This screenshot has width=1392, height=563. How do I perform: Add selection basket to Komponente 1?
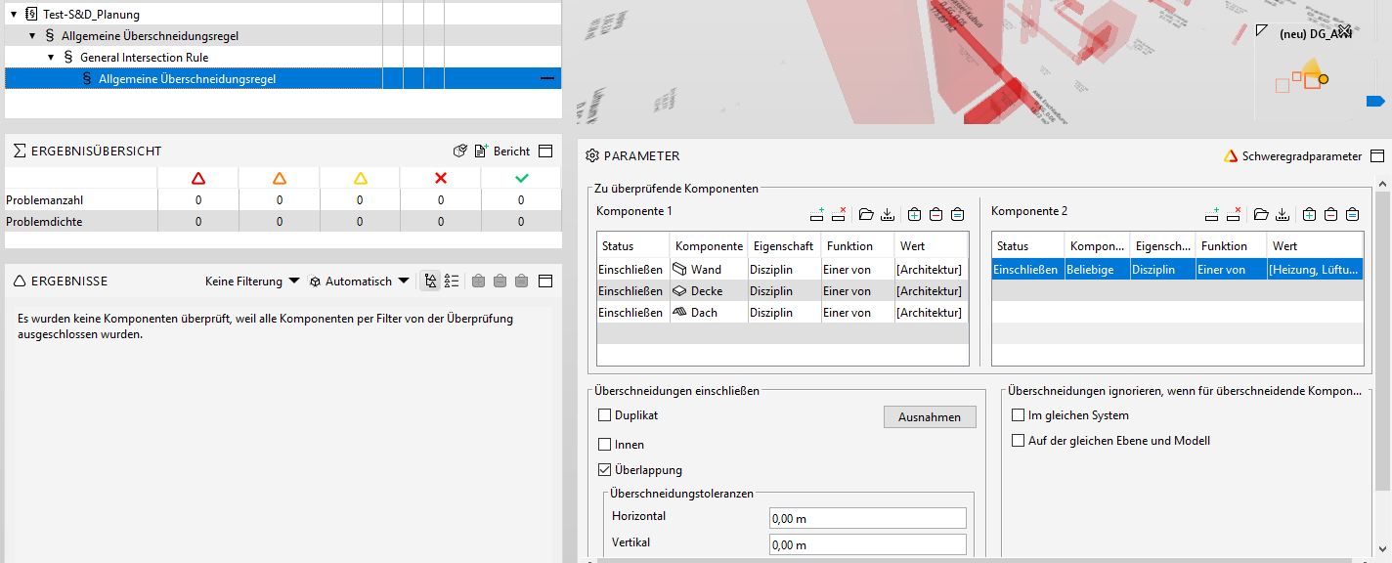[914, 214]
